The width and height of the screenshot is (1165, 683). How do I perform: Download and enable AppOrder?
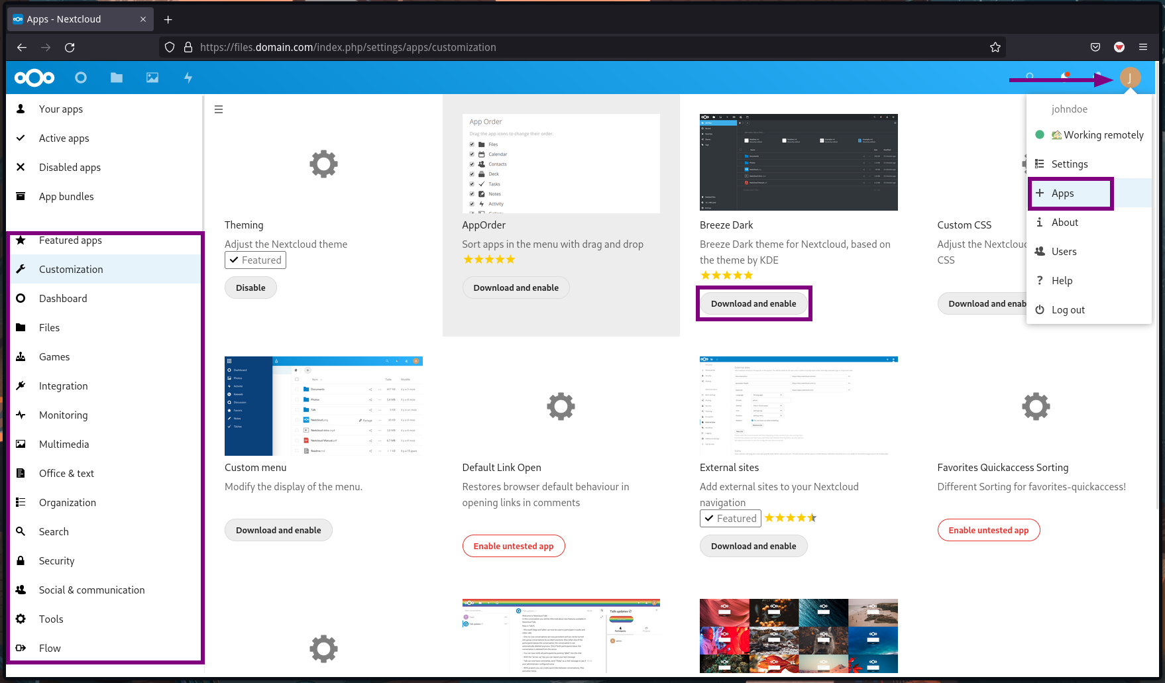click(x=516, y=288)
